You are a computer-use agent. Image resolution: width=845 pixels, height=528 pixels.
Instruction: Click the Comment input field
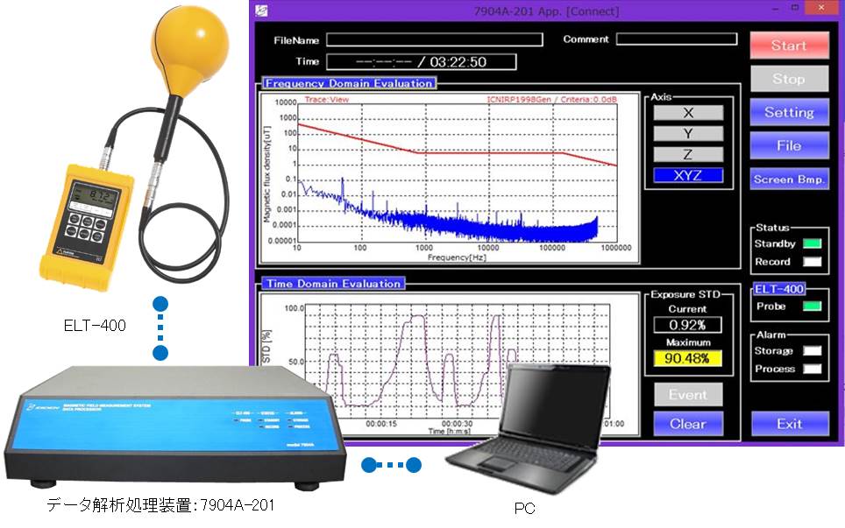[676, 39]
